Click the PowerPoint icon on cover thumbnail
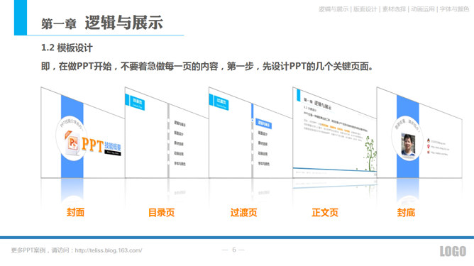 click(x=72, y=143)
